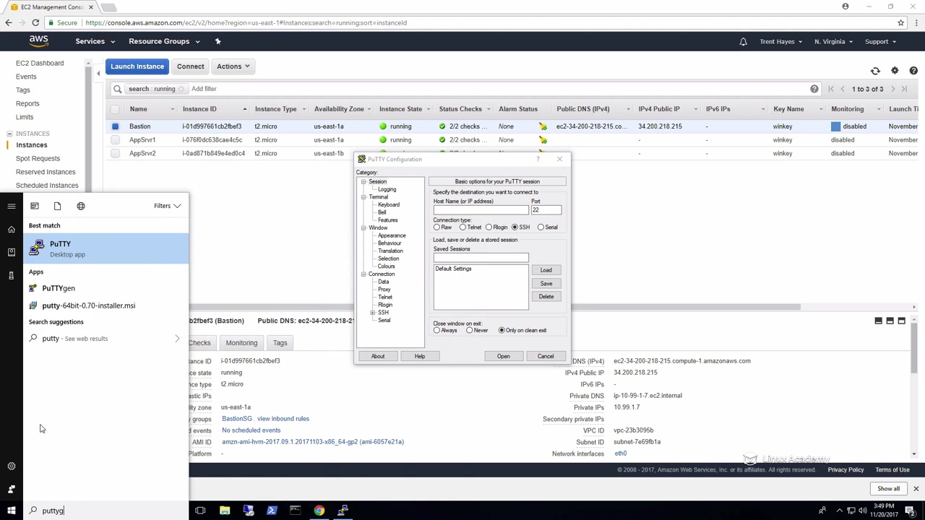Click the Launch Instance button
Viewport: 925px width, 520px height.
(x=137, y=66)
